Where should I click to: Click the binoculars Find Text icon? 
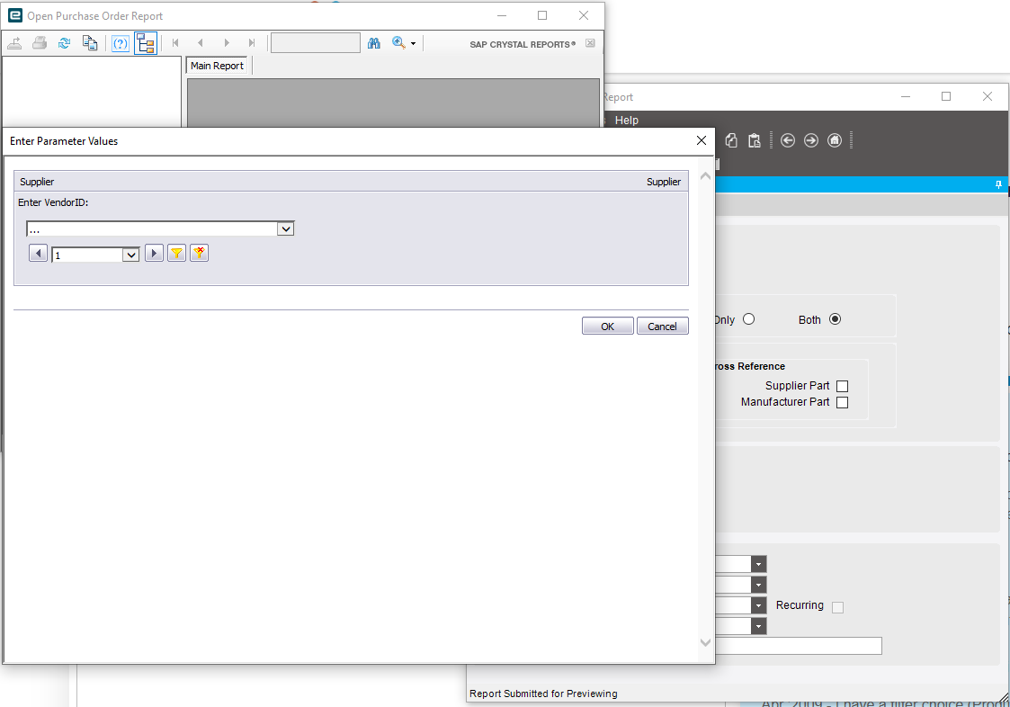(x=374, y=43)
